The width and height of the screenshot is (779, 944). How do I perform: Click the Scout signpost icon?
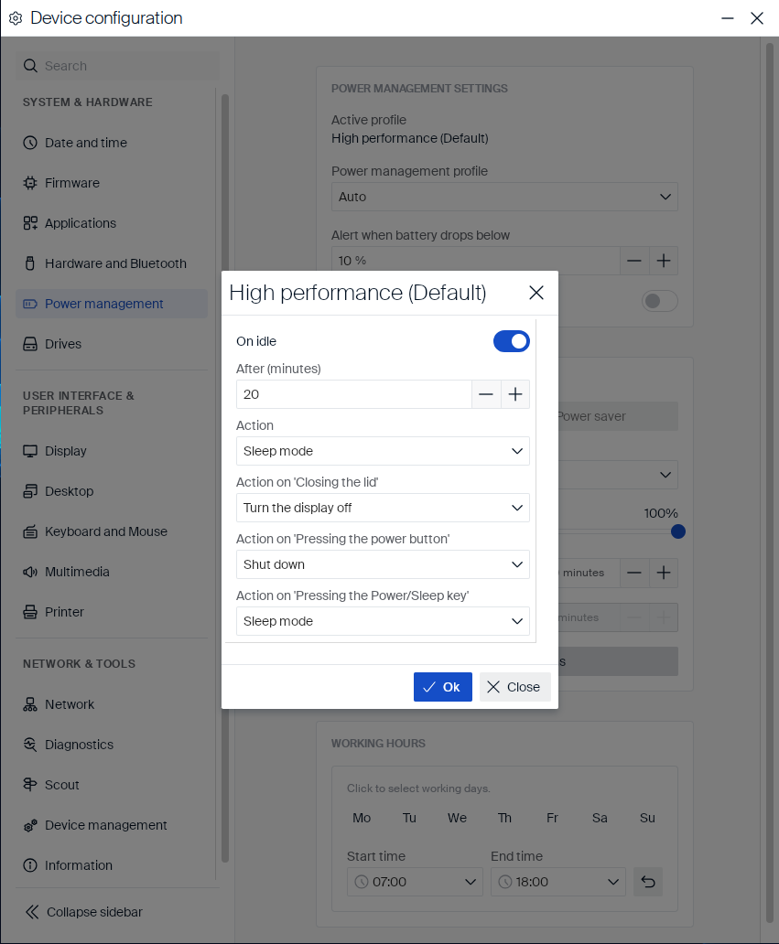pyautogui.click(x=30, y=785)
